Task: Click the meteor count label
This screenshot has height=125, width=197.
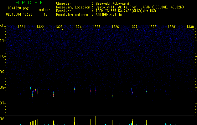Action: [x=44, y=10]
